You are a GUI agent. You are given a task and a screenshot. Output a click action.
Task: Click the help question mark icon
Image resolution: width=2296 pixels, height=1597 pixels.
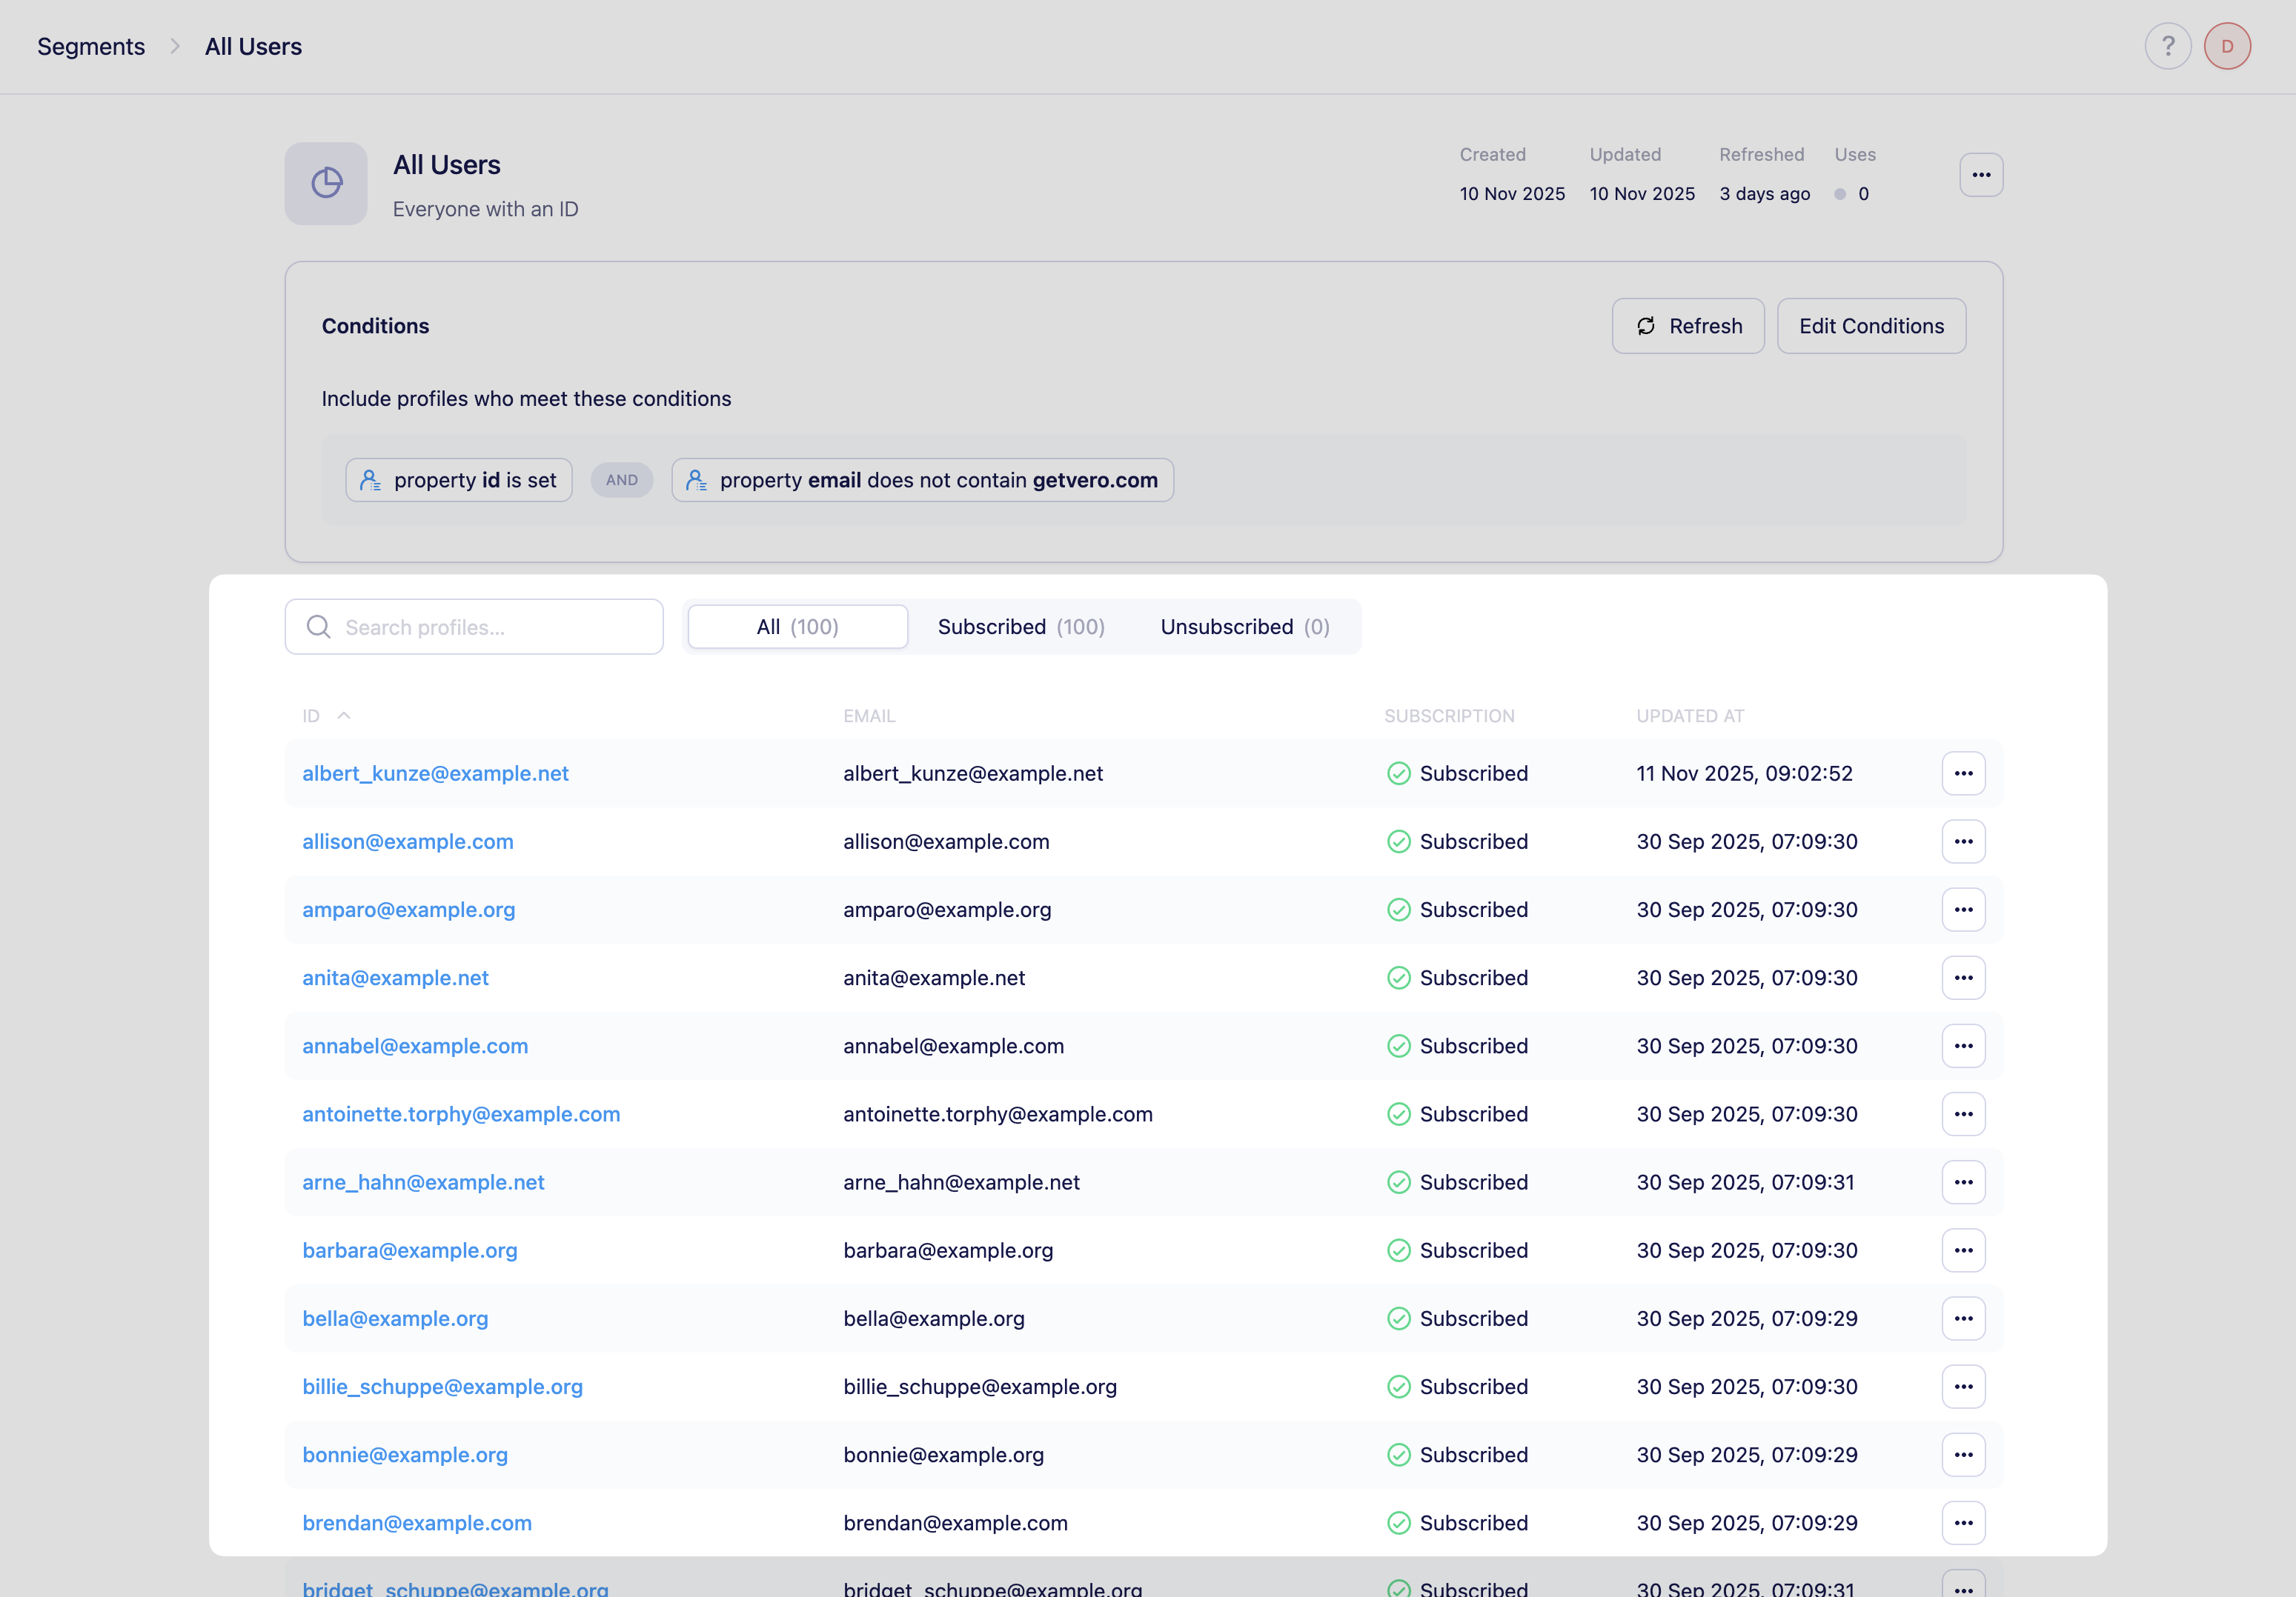click(2168, 46)
